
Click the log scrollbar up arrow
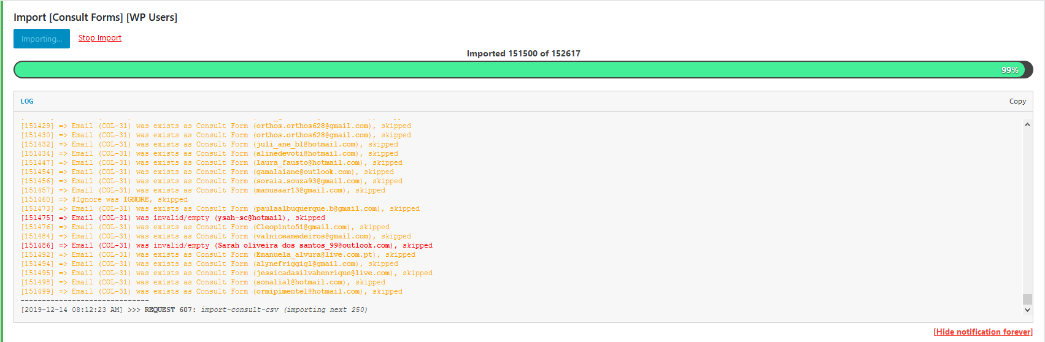pyautogui.click(x=1027, y=124)
